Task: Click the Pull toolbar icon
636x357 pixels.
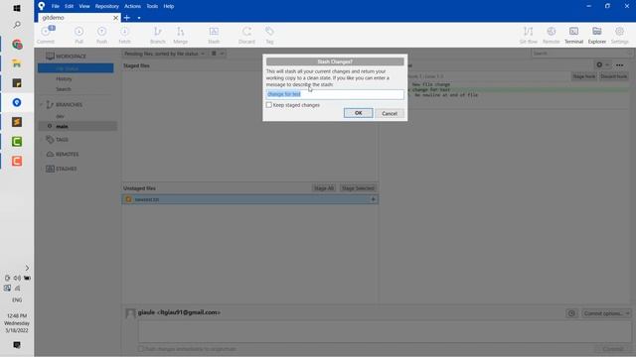Action: [x=79, y=35]
